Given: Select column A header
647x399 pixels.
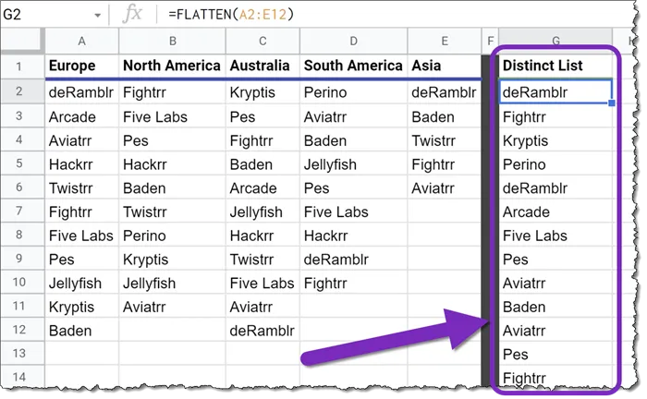Looking at the screenshot, I should [x=81, y=42].
